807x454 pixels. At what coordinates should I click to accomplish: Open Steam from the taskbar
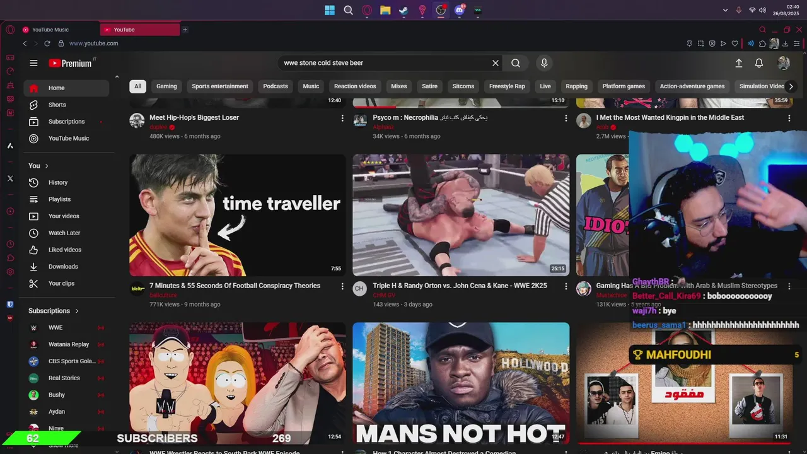pos(403,10)
